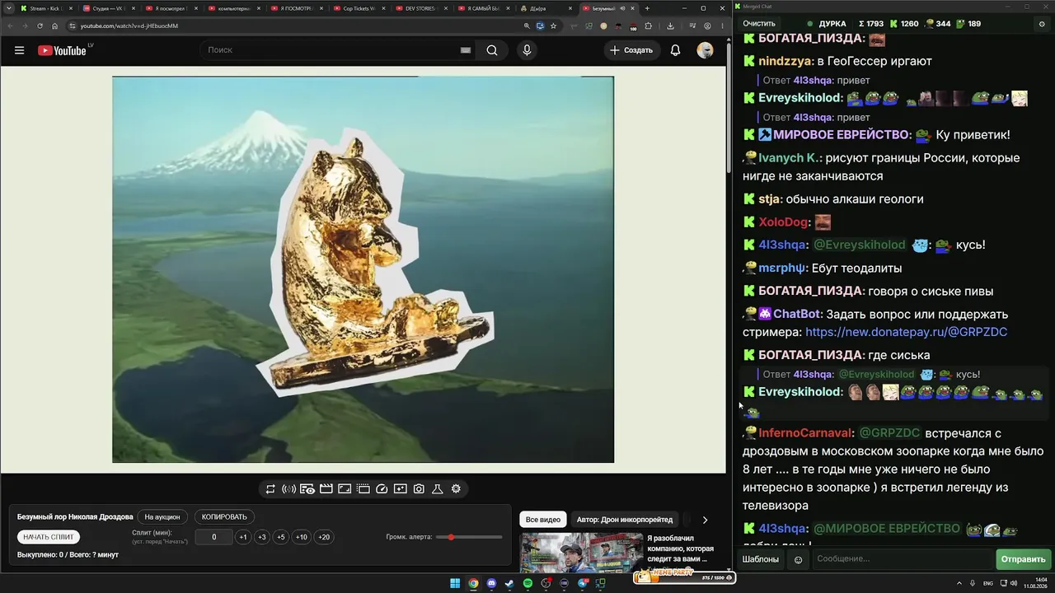This screenshot has height=593, width=1055.
Task: Click the YouTube search magnifier button
Action: point(492,50)
